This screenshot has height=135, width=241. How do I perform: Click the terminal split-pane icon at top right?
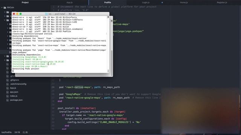click(x=108, y=17)
